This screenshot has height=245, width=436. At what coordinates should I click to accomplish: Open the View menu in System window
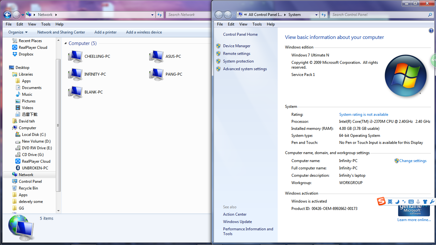click(x=243, y=24)
